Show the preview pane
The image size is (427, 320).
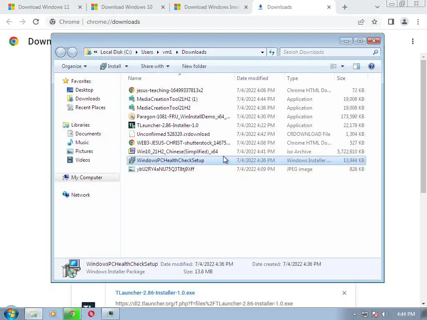(357, 66)
